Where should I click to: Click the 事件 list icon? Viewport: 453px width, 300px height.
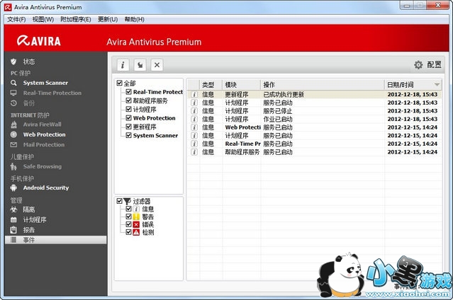tap(13, 240)
